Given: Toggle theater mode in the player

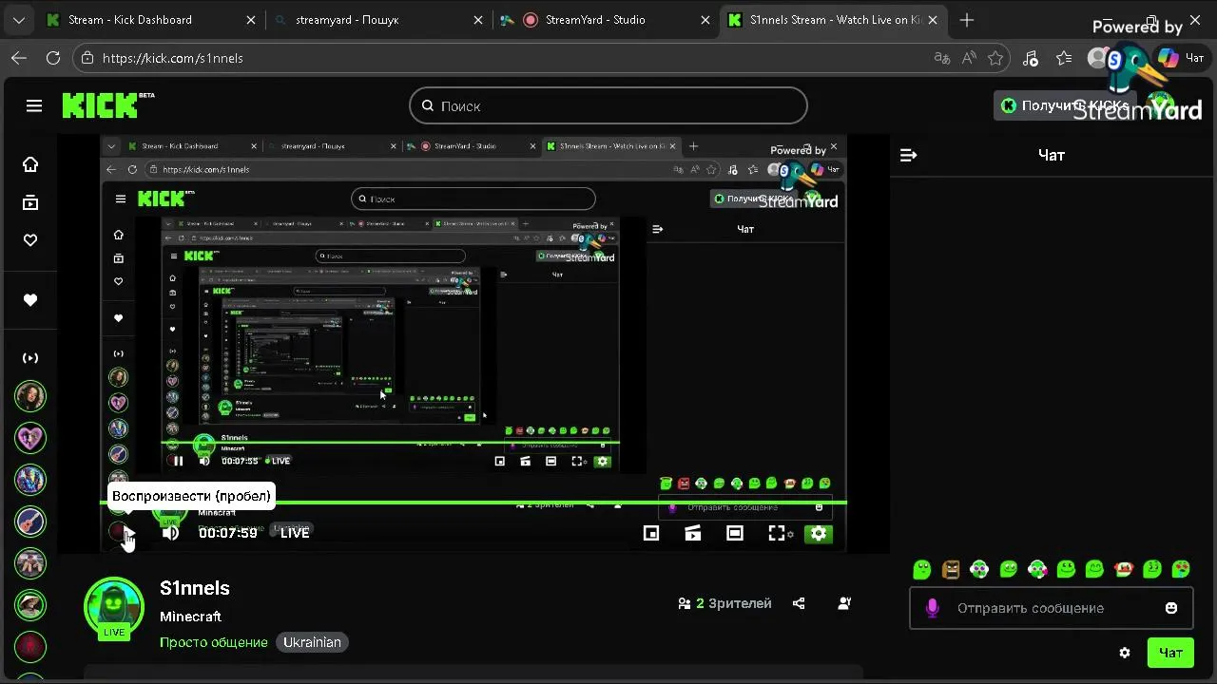Looking at the screenshot, I should click(x=735, y=533).
